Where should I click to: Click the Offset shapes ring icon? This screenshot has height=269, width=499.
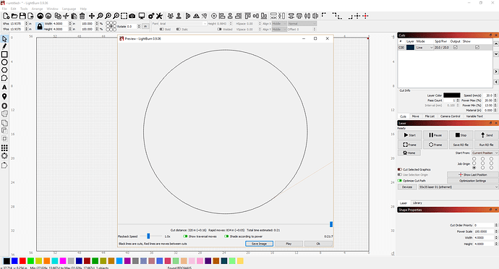tap(4, 106)
